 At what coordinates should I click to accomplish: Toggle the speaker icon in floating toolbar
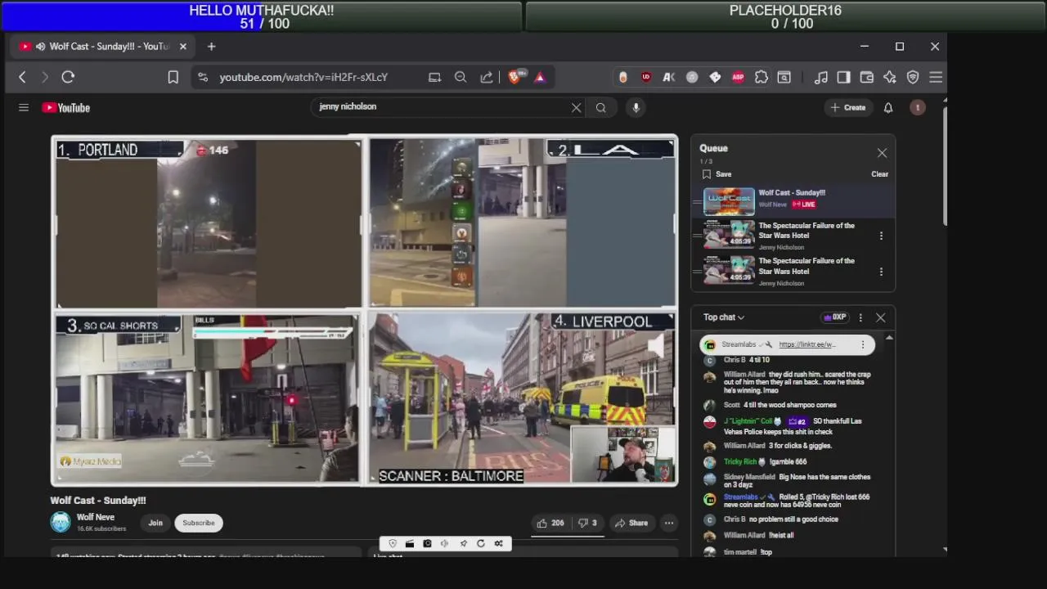pyautogui.click(x=444, y=544)
